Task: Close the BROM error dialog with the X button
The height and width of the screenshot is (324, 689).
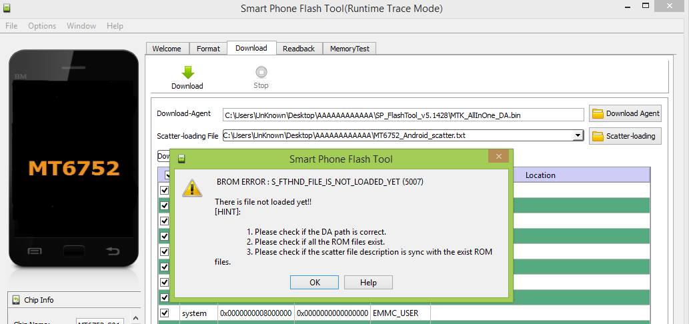Action: (x=498, y=156)
